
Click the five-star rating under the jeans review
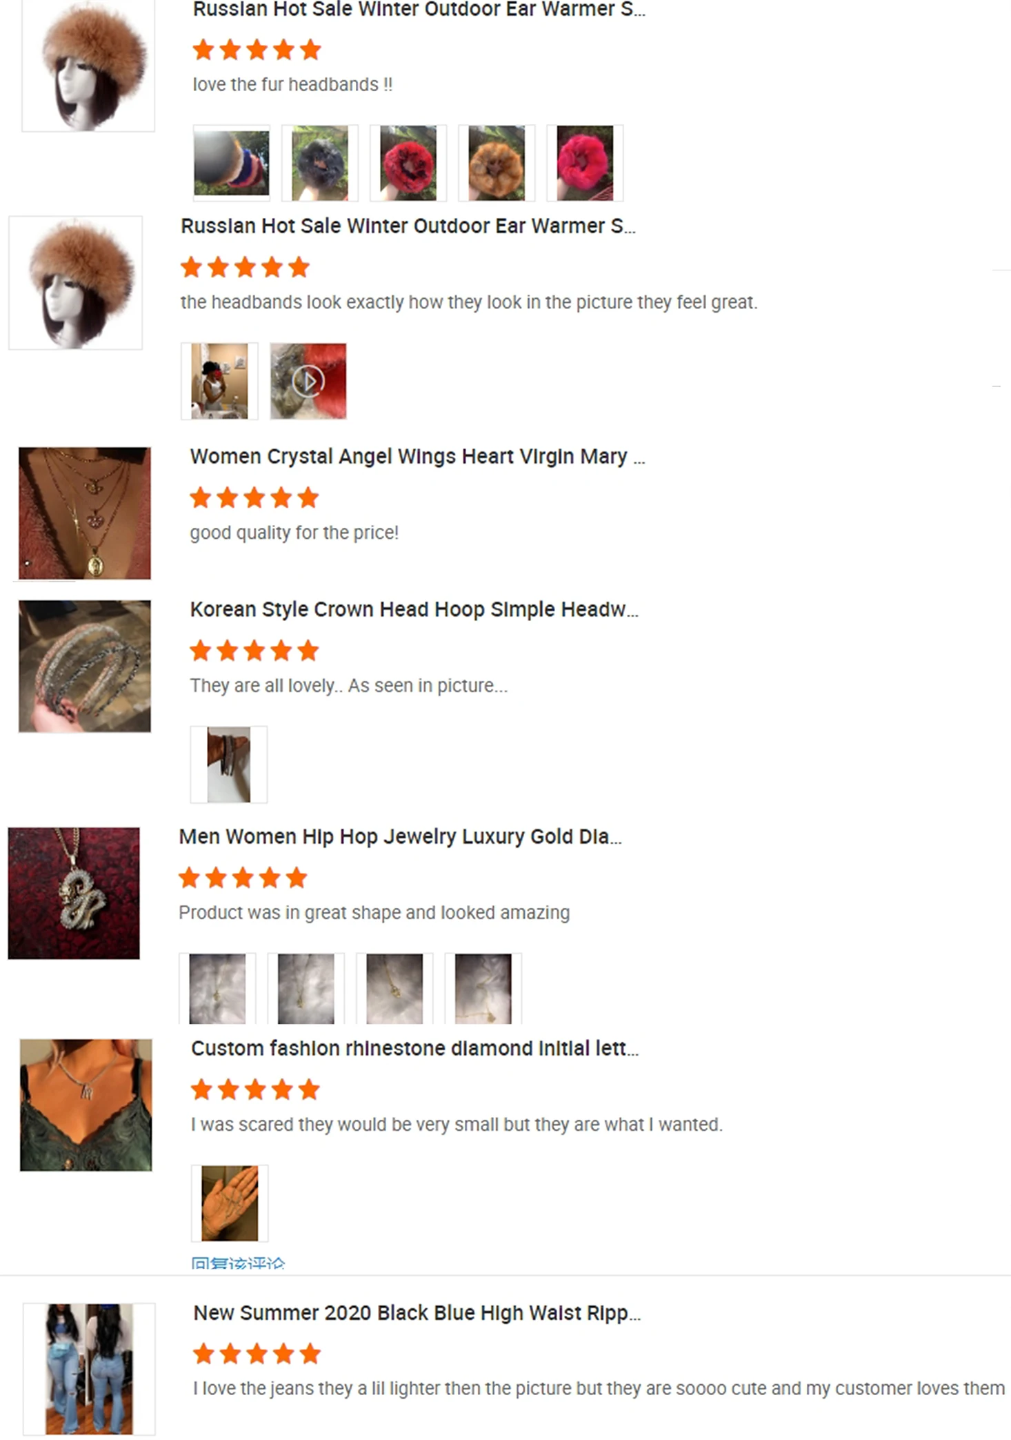[x=257, y=1354]
